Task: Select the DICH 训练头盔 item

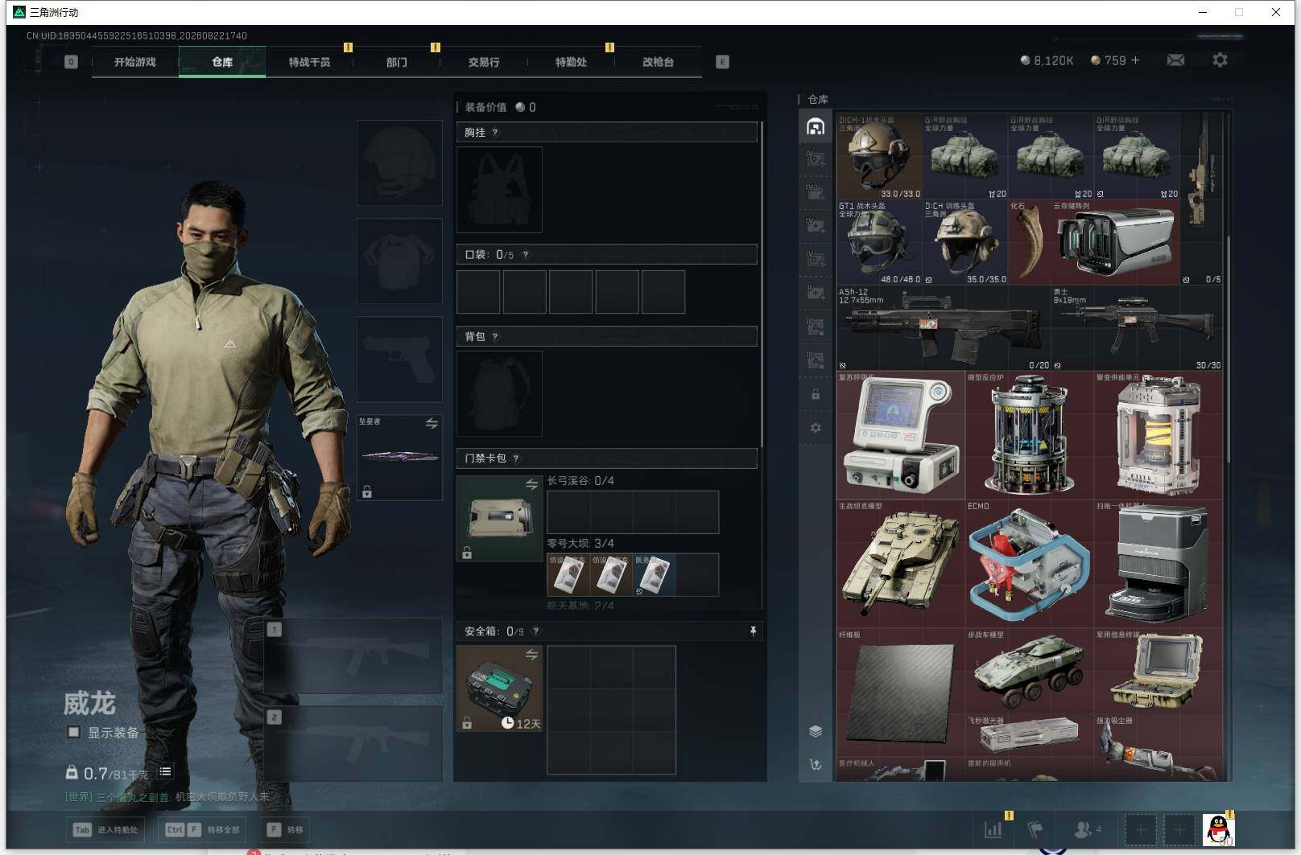Action: (965, 242)
